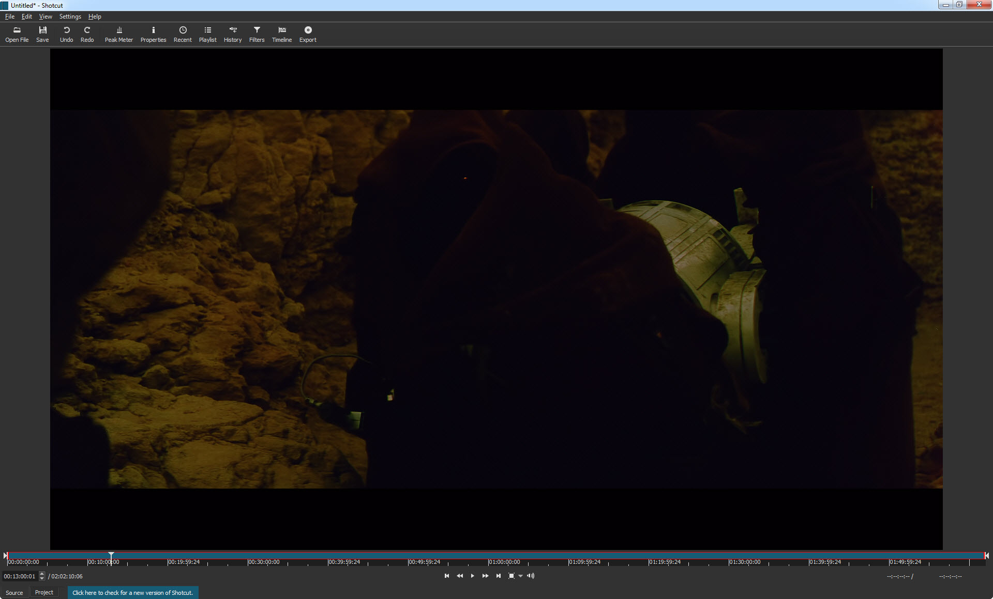
Task: Open the Playlist panel
Action: (x=207, y=34)
